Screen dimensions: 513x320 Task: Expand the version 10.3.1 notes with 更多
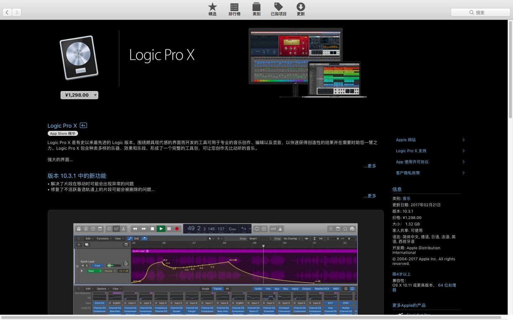pos(371,196)
